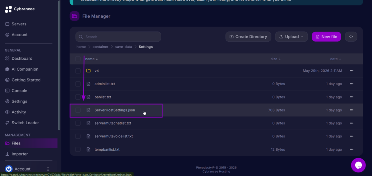This screenshot has height=176, width=372.
Task: Open the Upload dropdown
Action: tap(291, 37)
